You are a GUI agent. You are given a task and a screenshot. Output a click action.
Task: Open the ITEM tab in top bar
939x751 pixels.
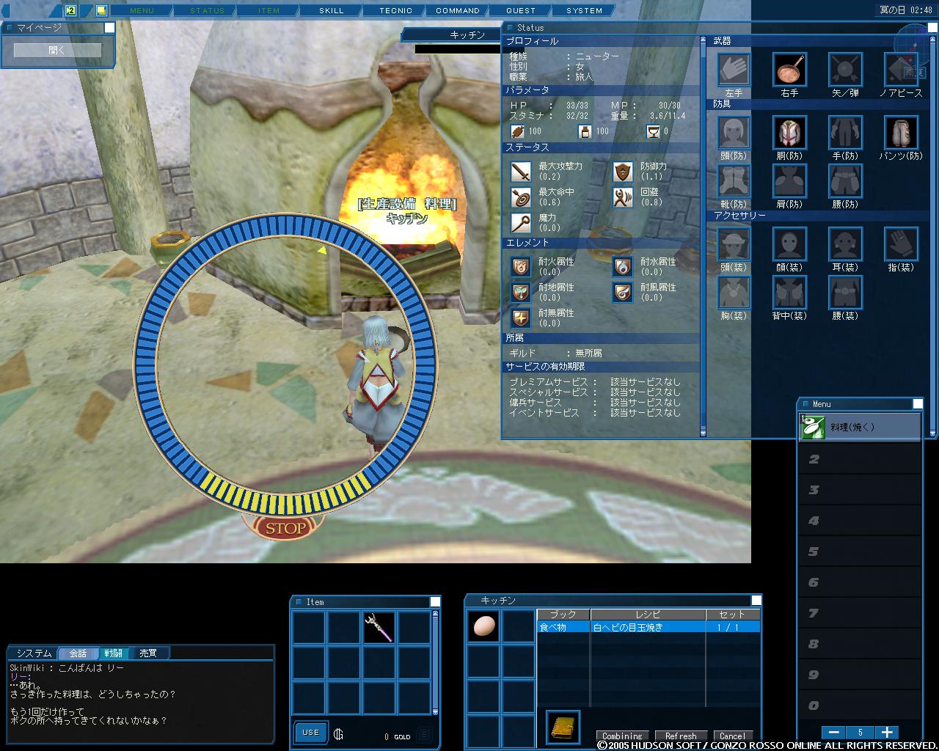269,10
